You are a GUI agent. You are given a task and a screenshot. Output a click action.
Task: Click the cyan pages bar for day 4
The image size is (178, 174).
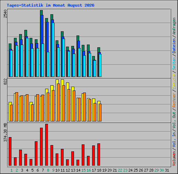point(27,57)
